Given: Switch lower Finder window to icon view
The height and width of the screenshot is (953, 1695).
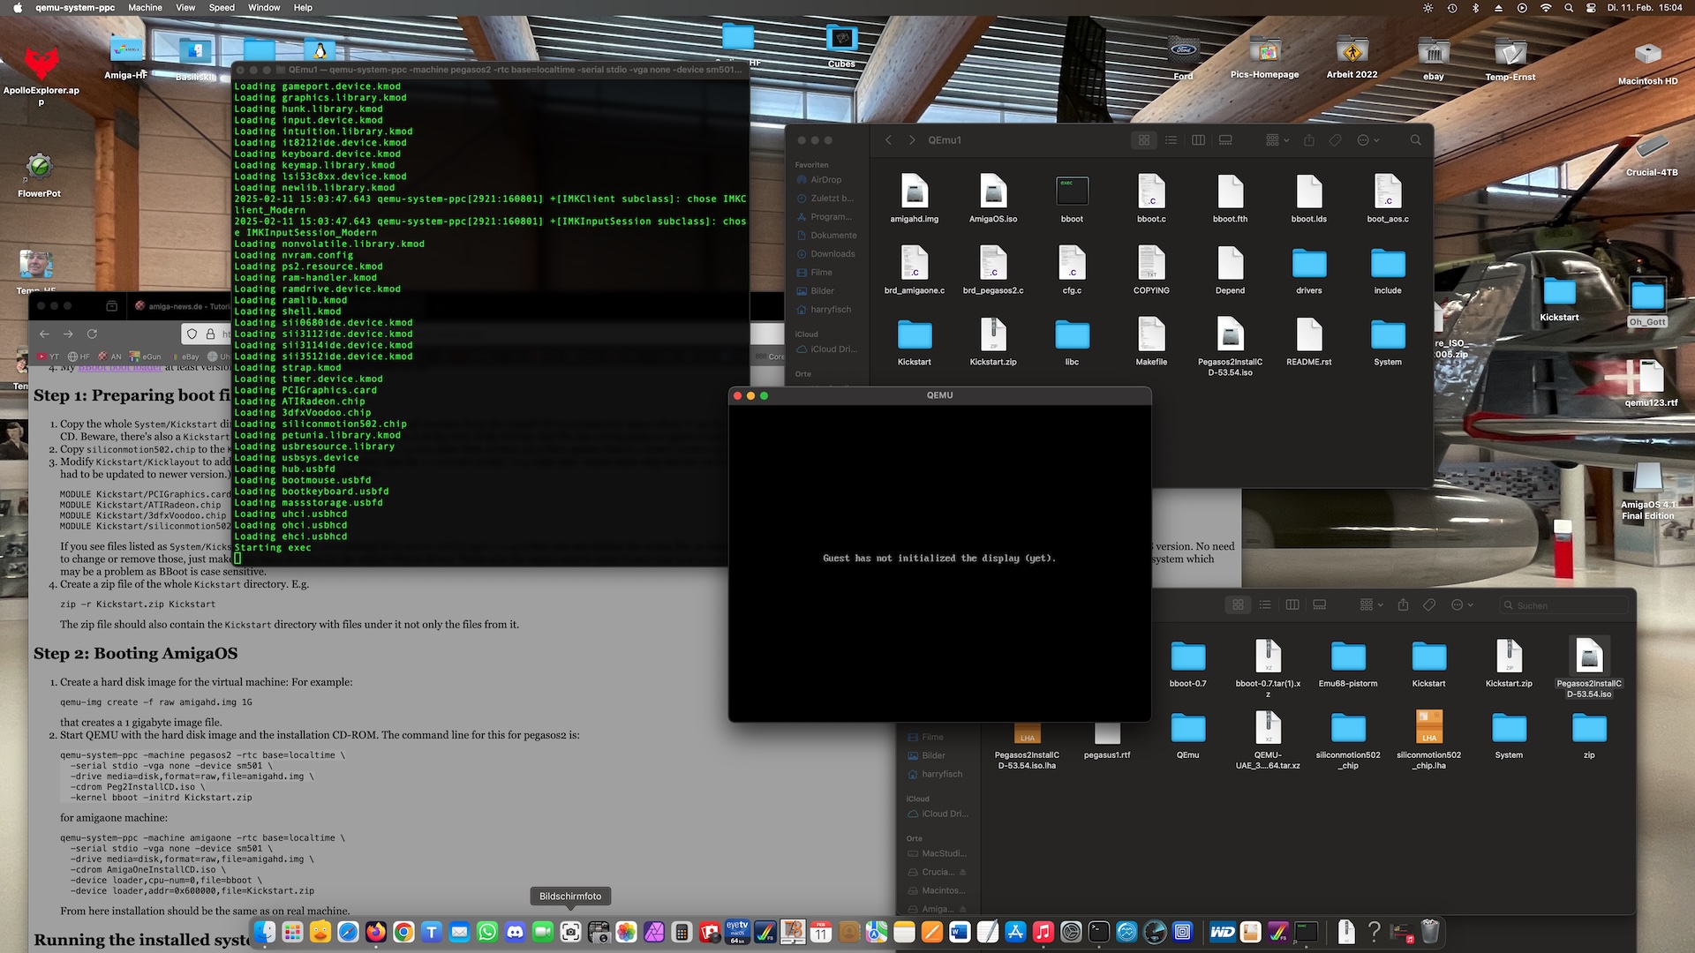Looking at the screenshot, I should click(x=1238, y=604).
